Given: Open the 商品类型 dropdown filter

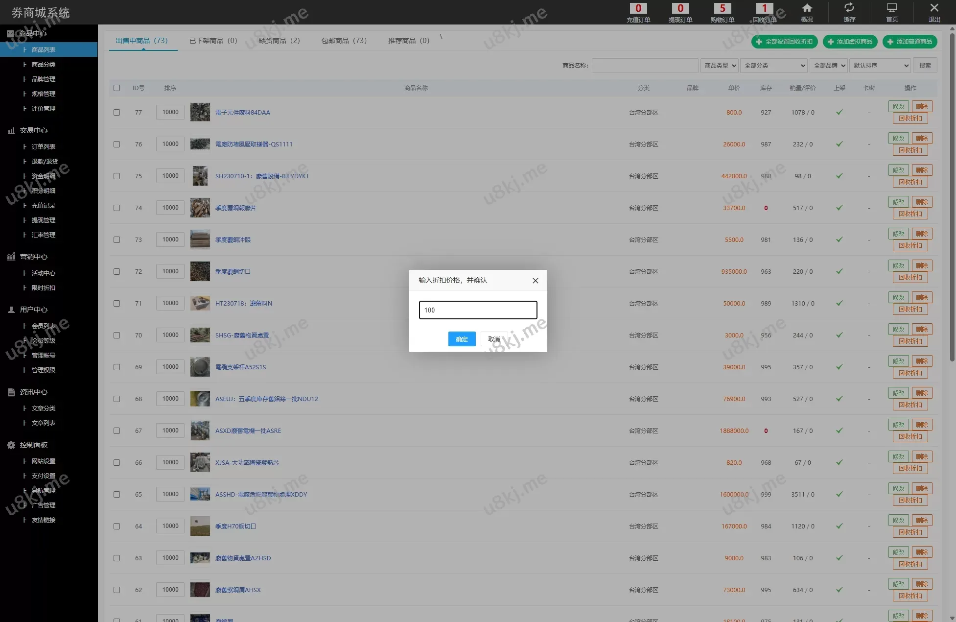Looking at the screenshot, I should [720, 65].
